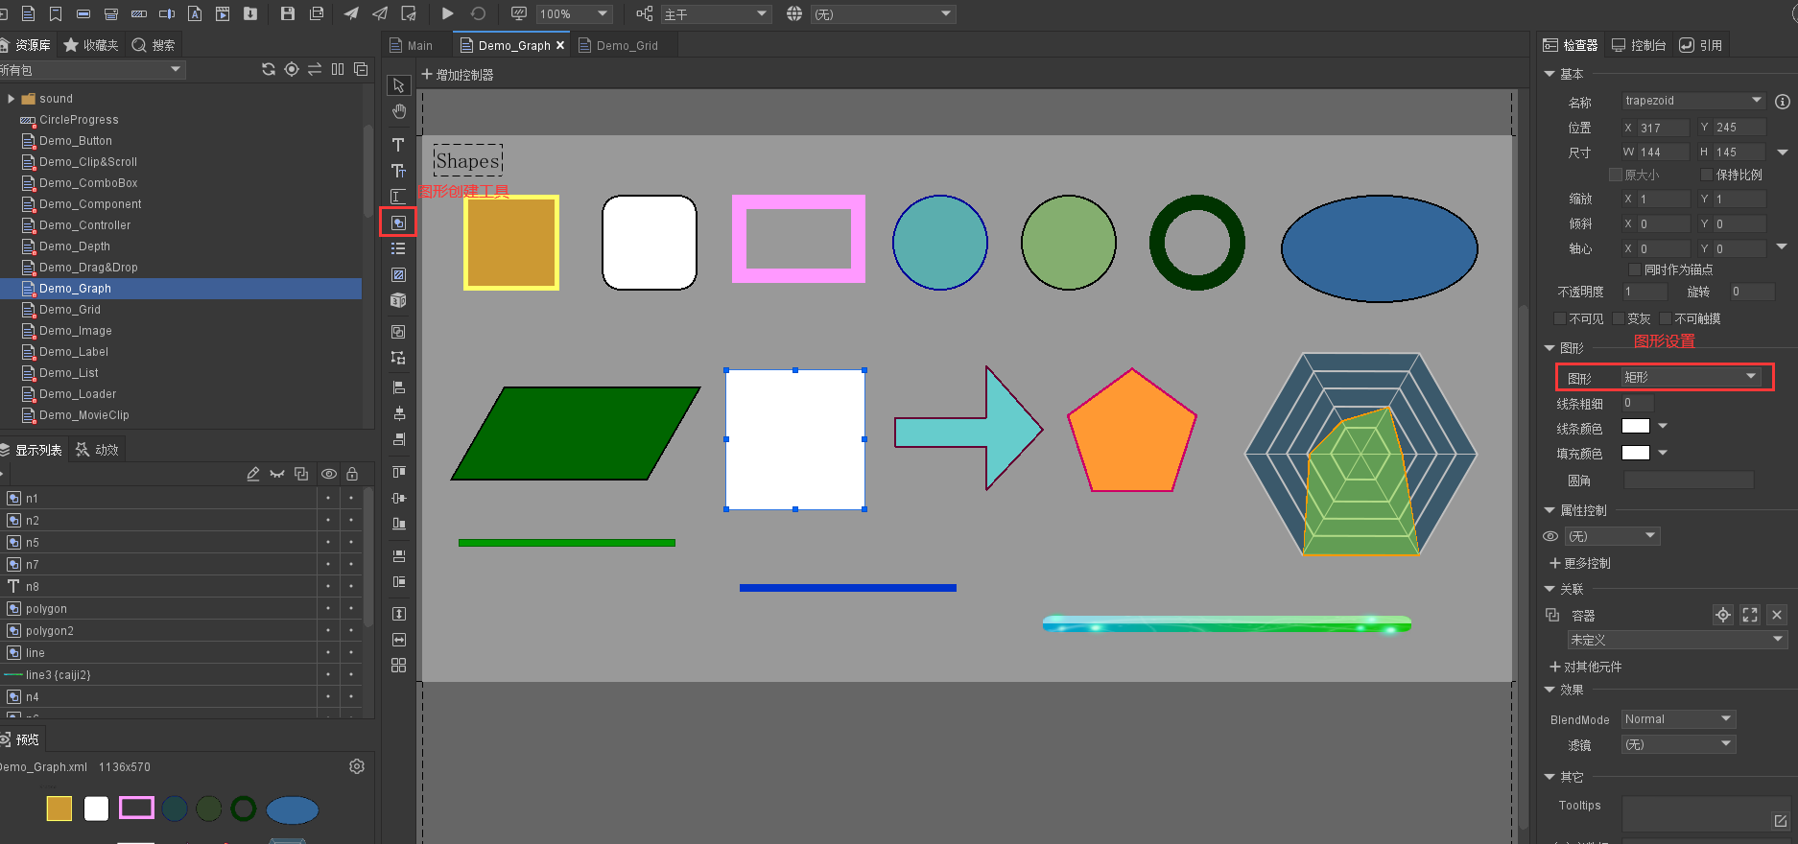Click 更多控制 to add controls
Viewport: 1798px width, 844px height.
coord(1580,563)
